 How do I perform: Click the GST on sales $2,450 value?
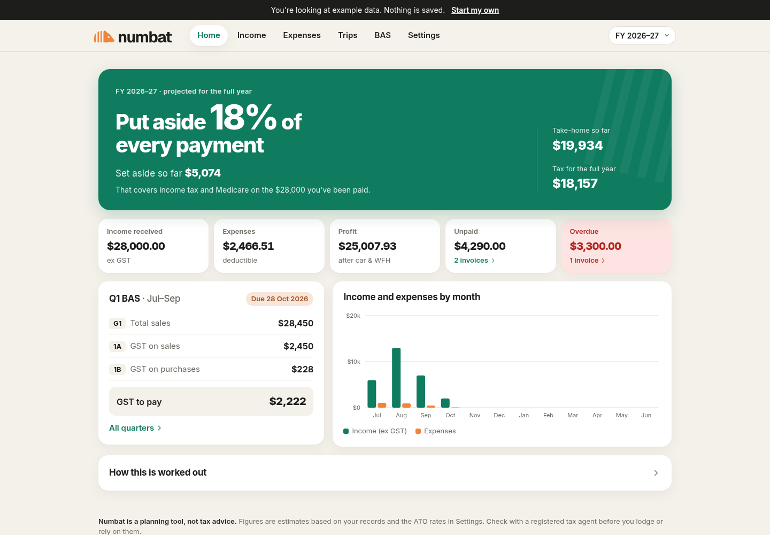coord(298,346)
